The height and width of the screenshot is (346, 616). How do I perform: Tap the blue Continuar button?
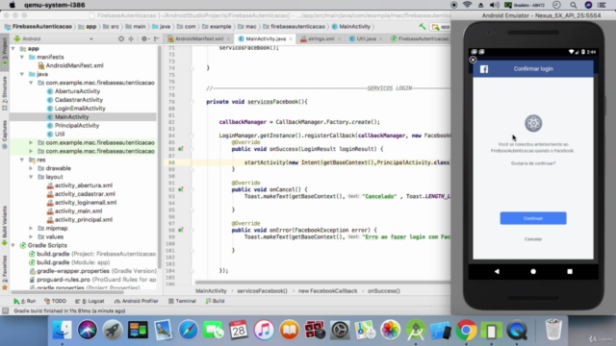(533, 218)
